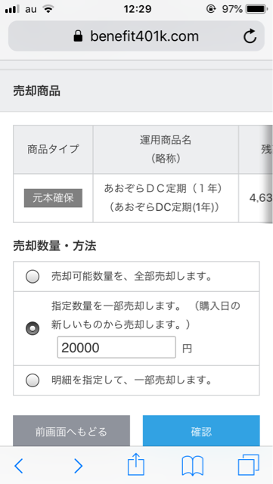This screenshot has height=484, width=273.
Task: Tap the 元本確保 product type badge
Action: pyautogui.click(x=53, y=198)
